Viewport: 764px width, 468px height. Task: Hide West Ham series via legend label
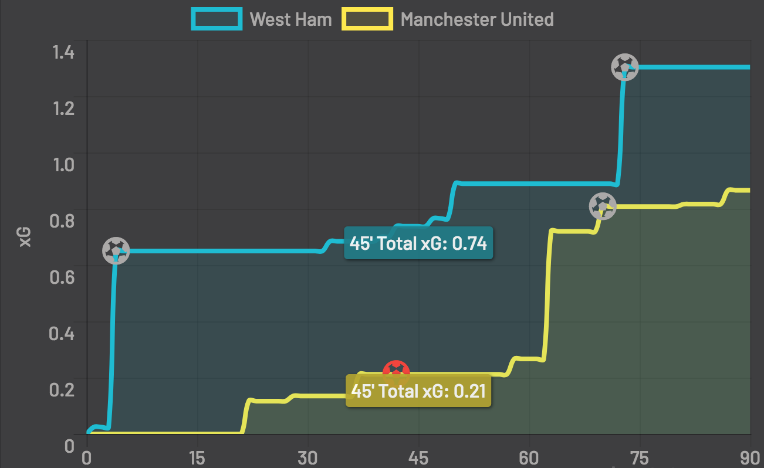[290, 19]
